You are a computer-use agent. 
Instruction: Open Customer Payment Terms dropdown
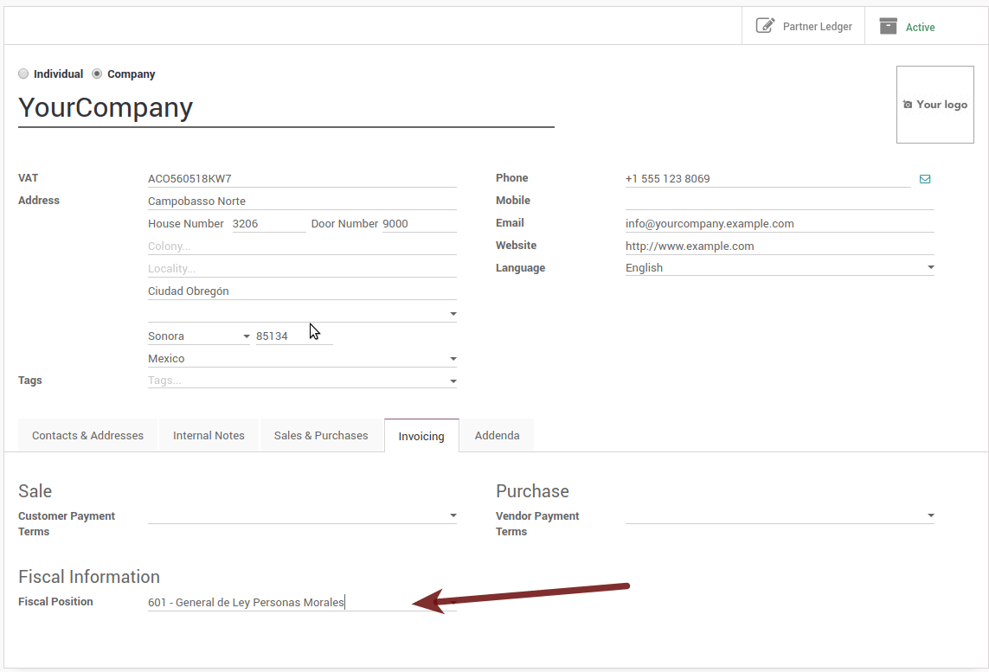[x=453, y=516]
